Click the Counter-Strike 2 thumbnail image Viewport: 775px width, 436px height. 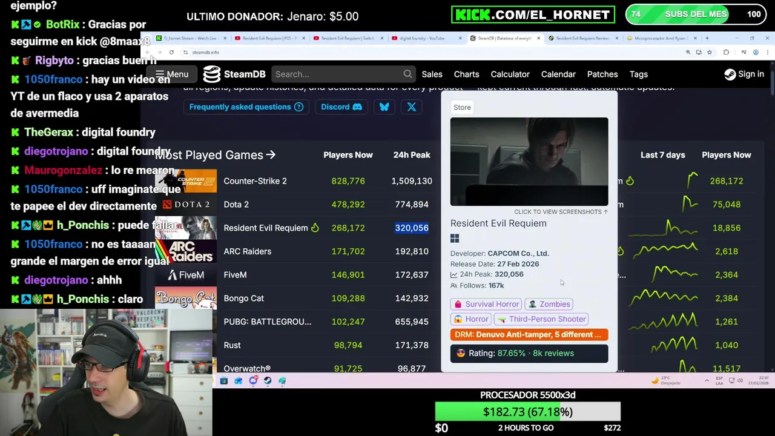tap(185, 180)
